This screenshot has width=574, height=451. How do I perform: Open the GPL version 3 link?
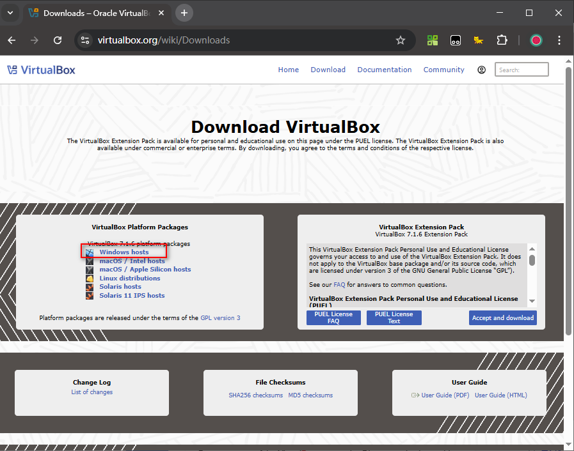tap(220, 318)
